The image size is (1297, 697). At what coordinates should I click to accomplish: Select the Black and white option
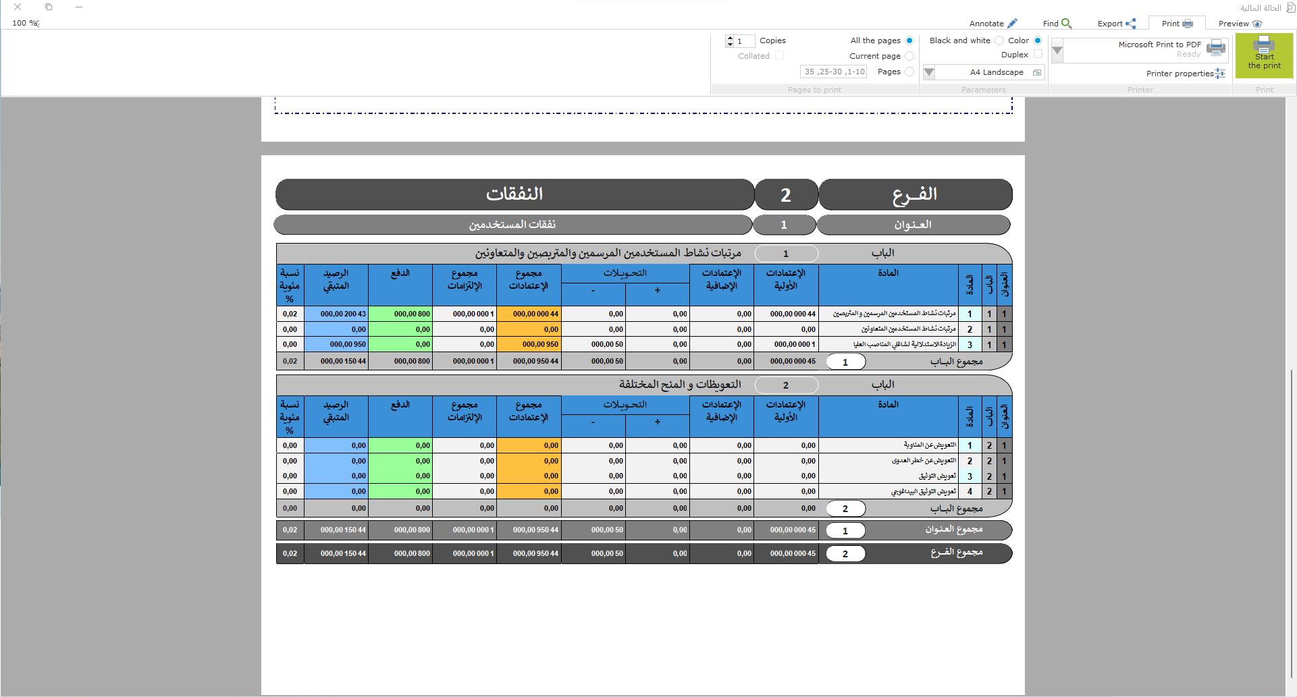coord(999,40)
